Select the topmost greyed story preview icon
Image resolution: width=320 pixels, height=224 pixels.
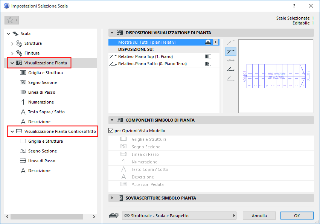231,43
